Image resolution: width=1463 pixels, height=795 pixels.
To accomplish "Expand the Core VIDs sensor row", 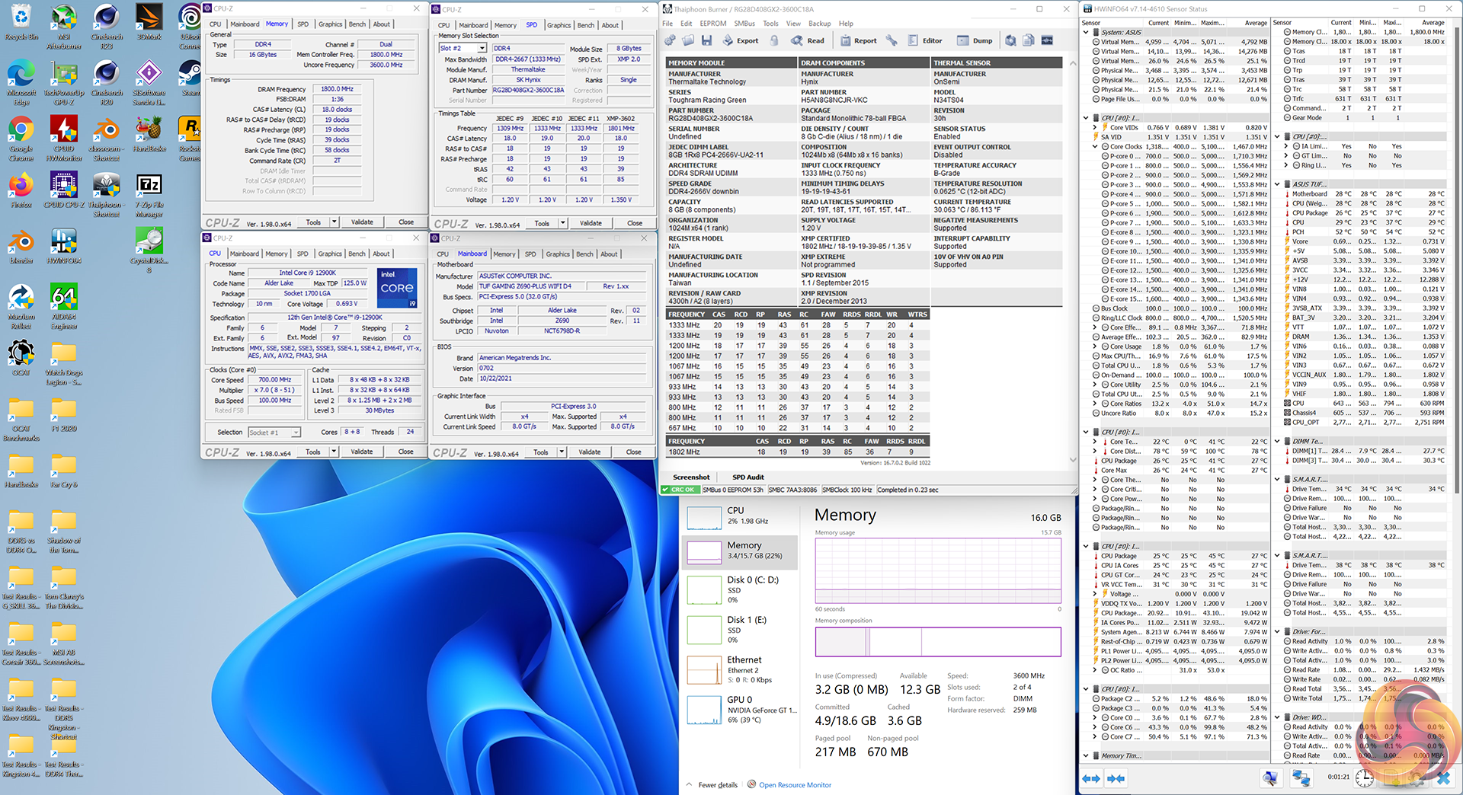I will [x=1096, y=128].
